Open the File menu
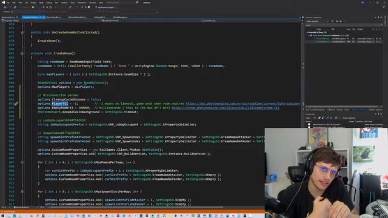The width and height of the screenshot is (388, 218). point(8,2)
